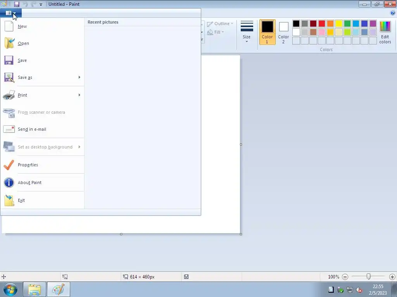Image resolution: width=397 pixels, height=297 pixels.
Task: Pick the orange color swatch
Action: click(330, 24)
